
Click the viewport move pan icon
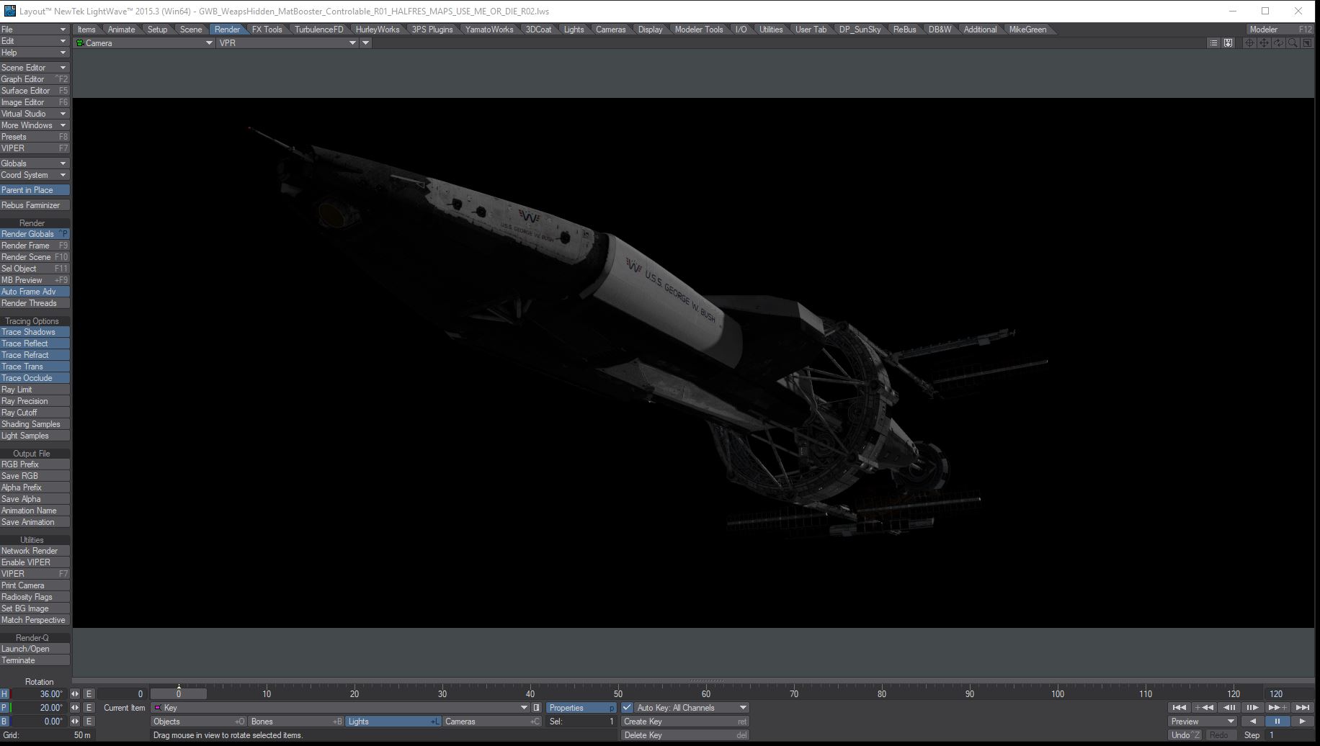1263,43
